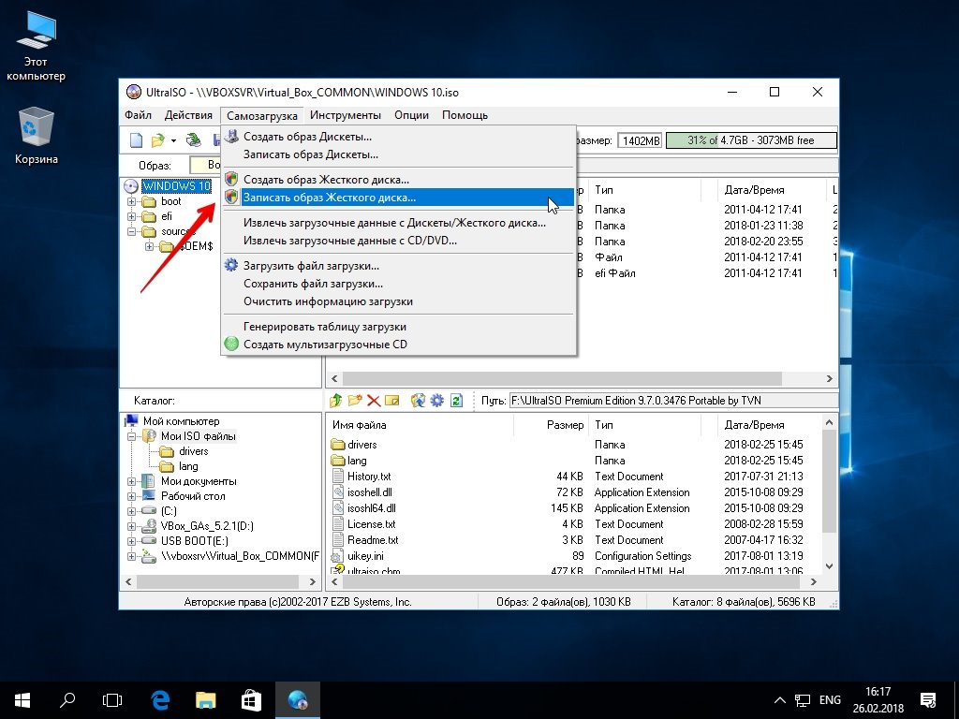Click the Open file toolbar icon
Image resolution: width=959 pixels, height=719 pixels.
(x=157, y=140)
